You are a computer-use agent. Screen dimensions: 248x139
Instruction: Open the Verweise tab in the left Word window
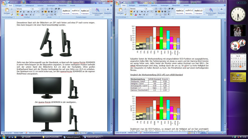[40, 6]
